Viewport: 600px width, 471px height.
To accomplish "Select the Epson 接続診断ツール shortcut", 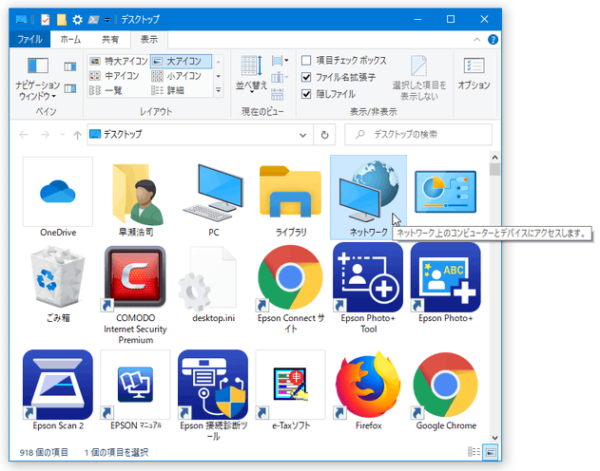I will pos(213,395).
